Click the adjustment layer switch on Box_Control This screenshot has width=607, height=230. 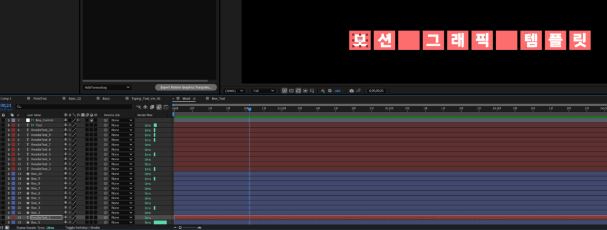point(91,121)
